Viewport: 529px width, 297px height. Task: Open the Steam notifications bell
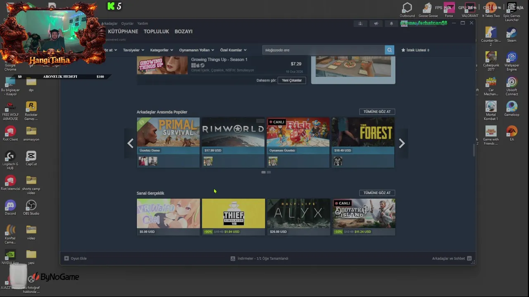click(x=391, y=24)
